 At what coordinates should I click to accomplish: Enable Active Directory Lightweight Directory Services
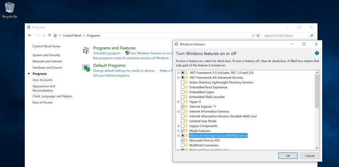pos(183,82)
